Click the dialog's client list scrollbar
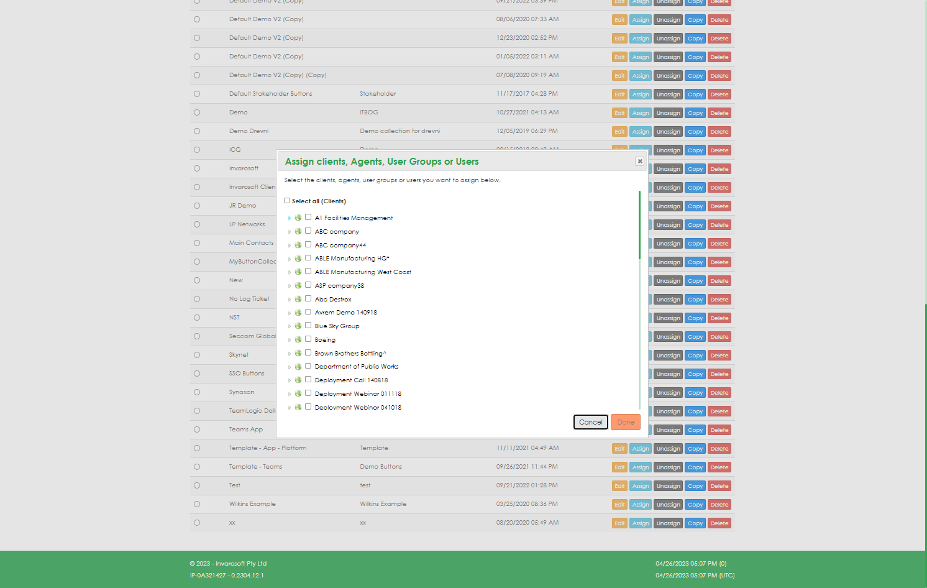The height and width of the screenshot is (588, 927). coord(639,225)
